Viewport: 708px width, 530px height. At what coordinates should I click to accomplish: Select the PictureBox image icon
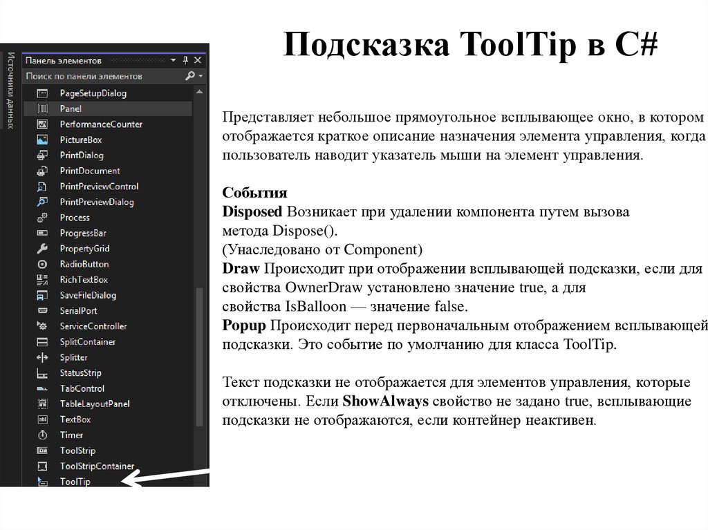tap(42, 140)
